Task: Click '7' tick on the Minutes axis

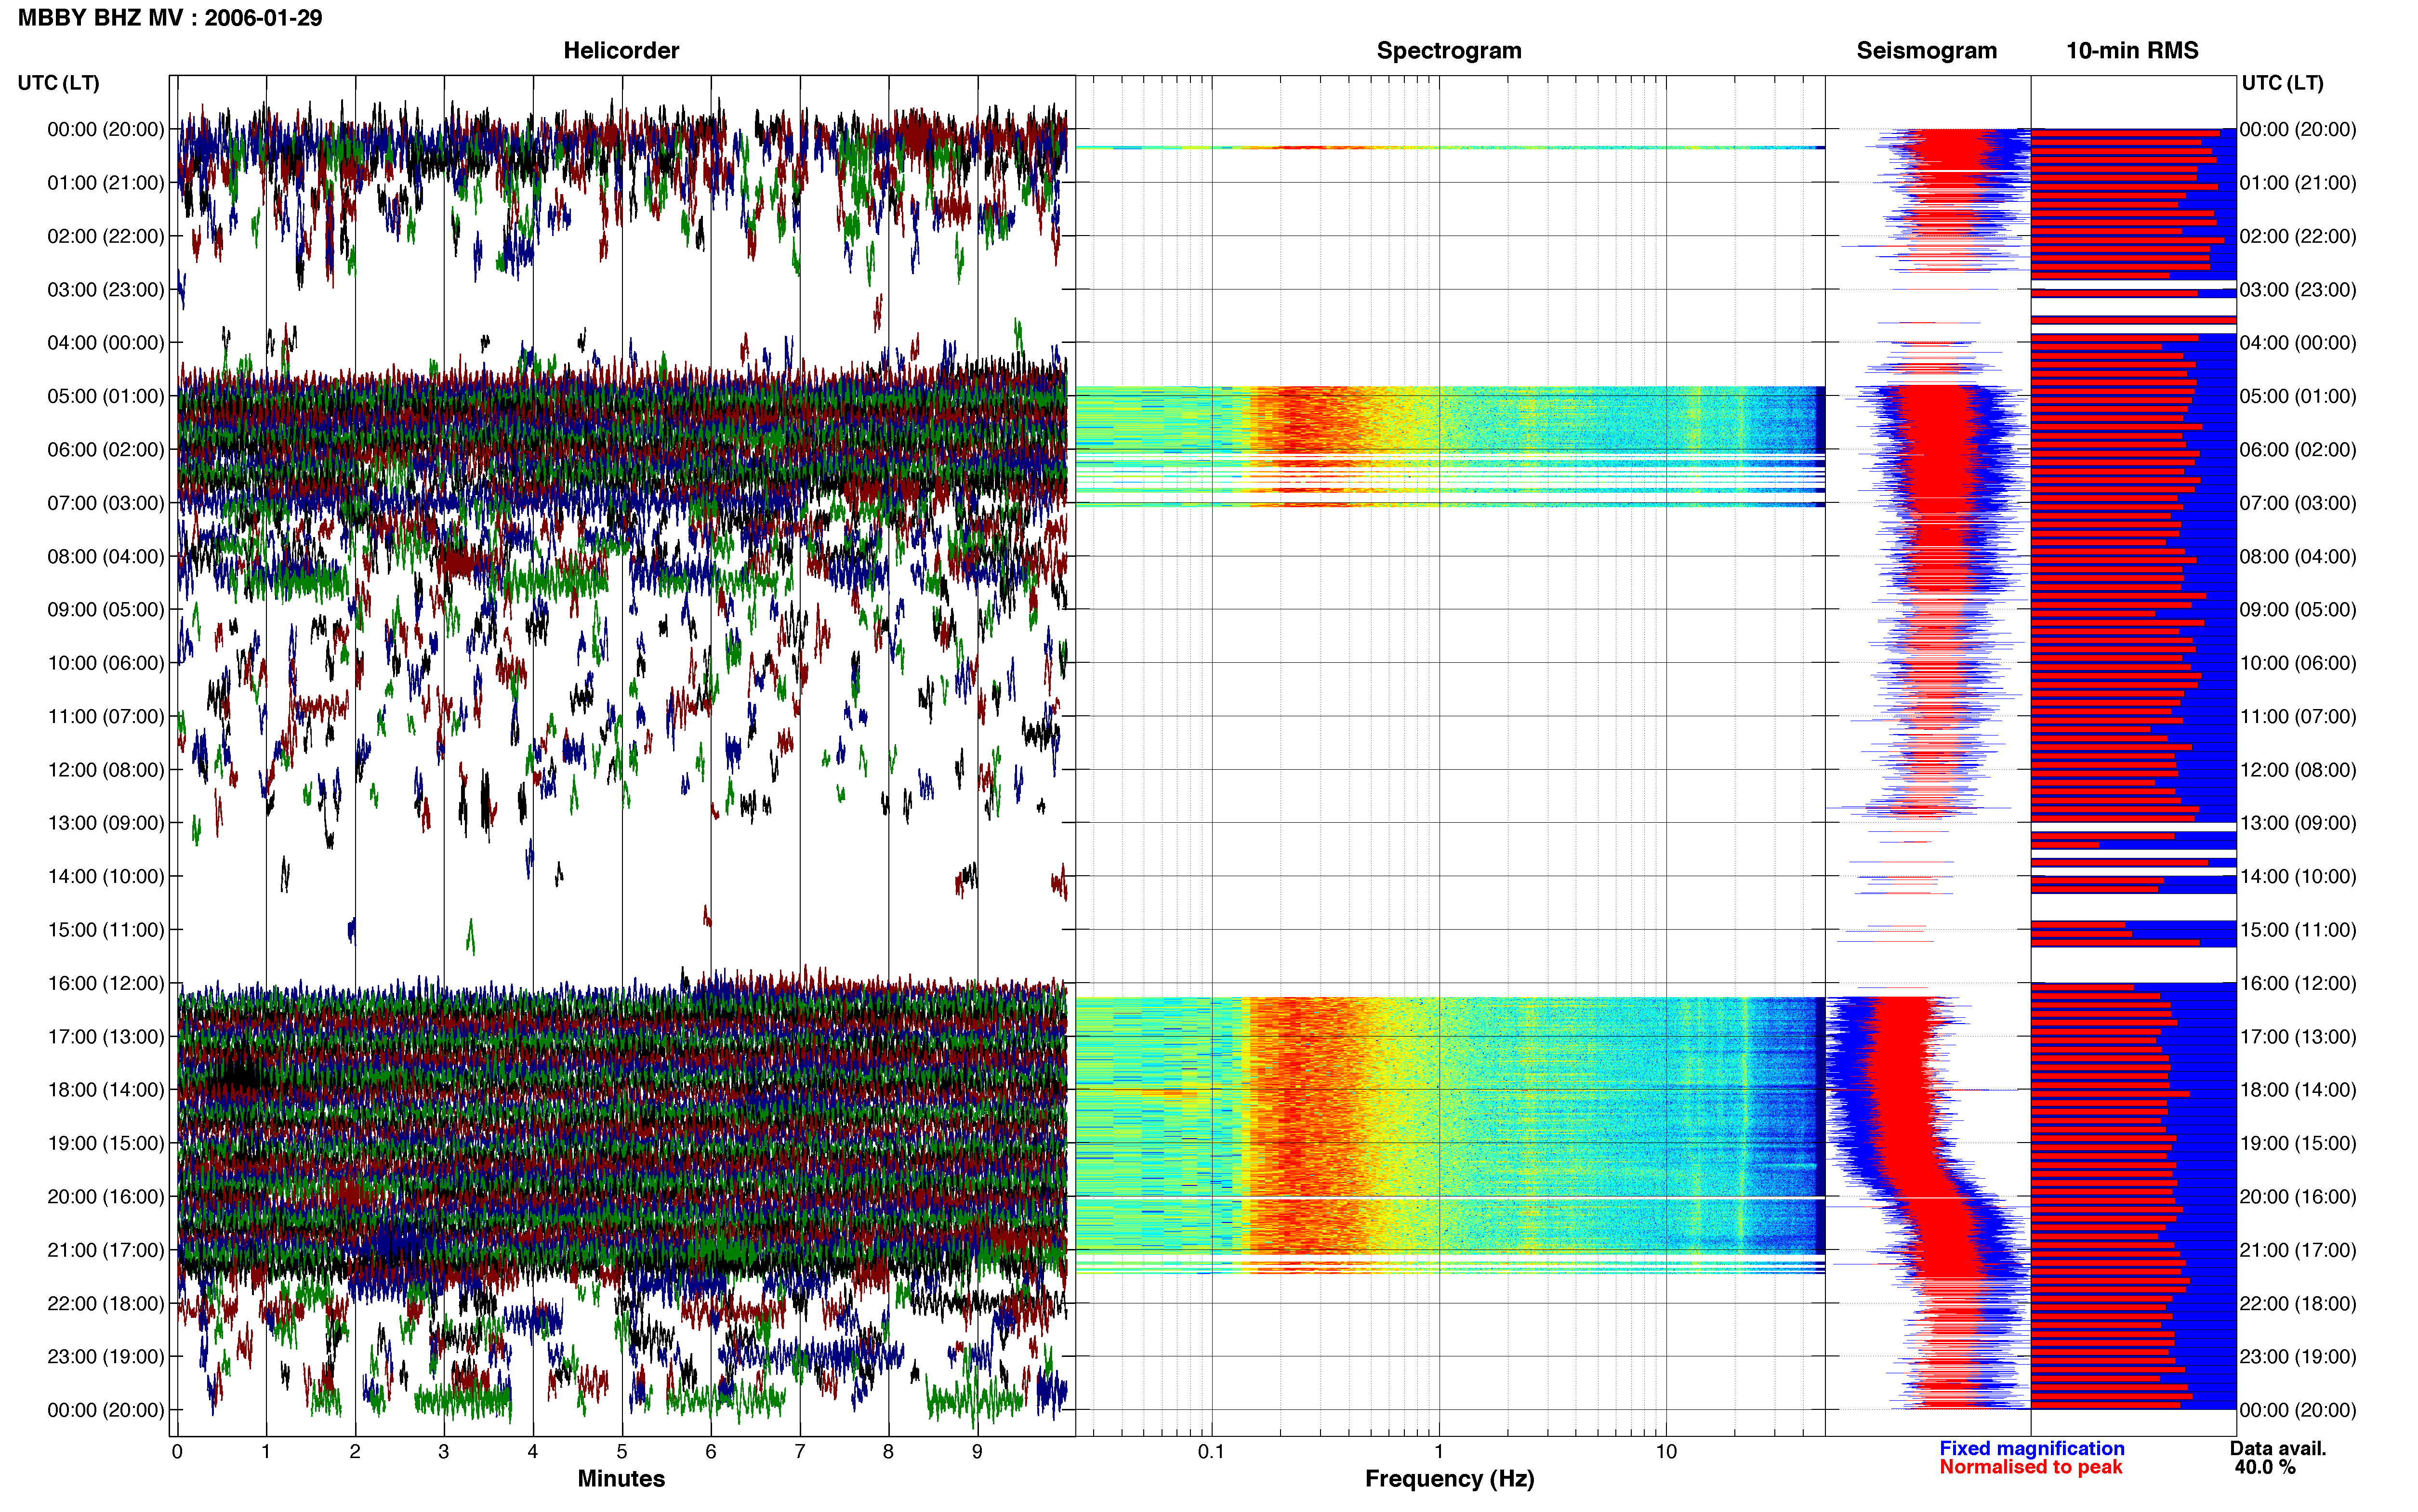Action: tap(800, 1451)
